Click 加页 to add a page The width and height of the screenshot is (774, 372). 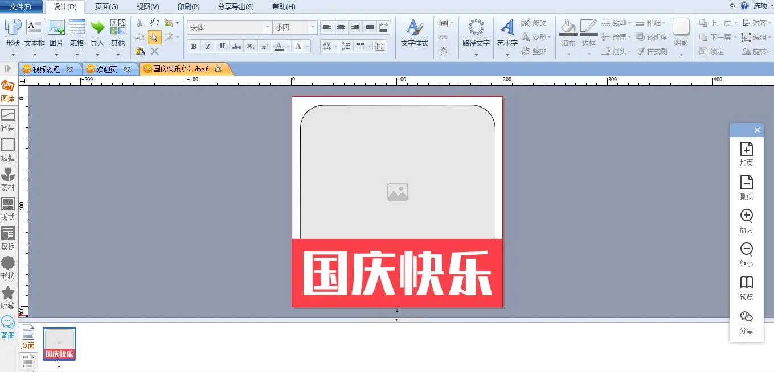746,154
